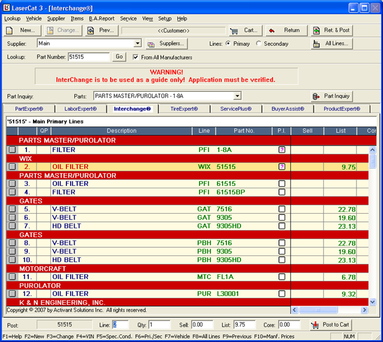Open the Suppliers list button
This screenshot has height=342, width=383.
pyautogui.click(x=166, y=44)
